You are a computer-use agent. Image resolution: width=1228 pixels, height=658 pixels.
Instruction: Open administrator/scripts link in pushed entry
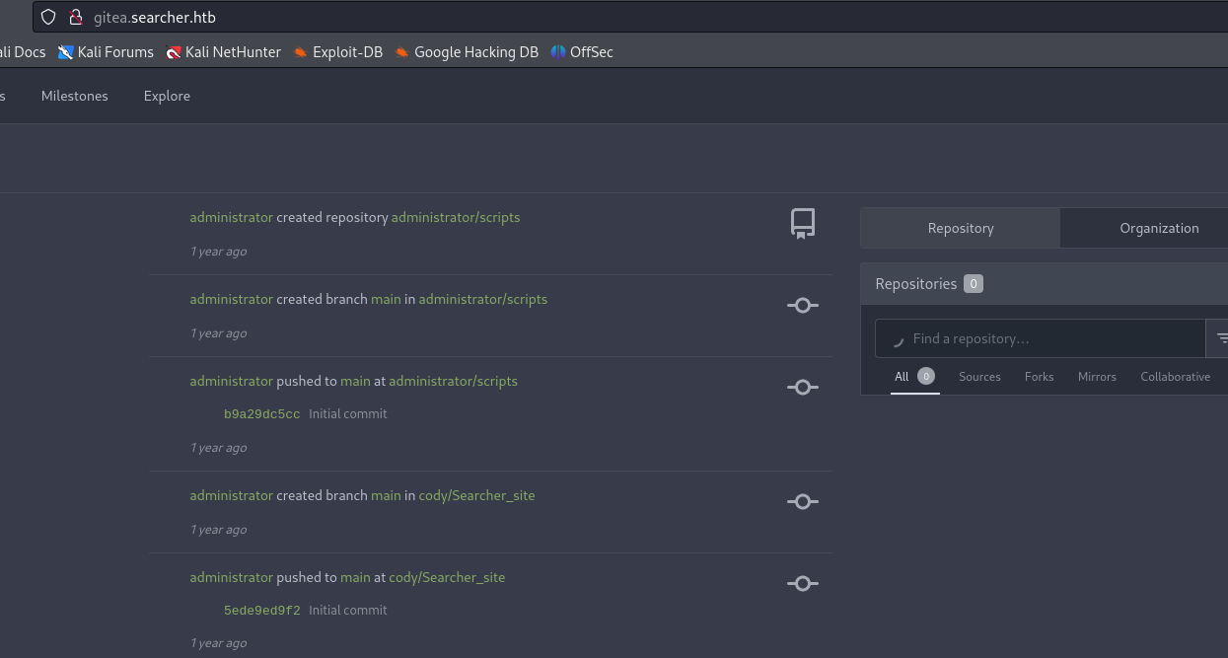[454, 381]
